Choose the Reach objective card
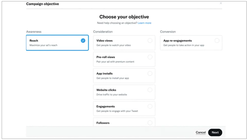 pos(57,43)
